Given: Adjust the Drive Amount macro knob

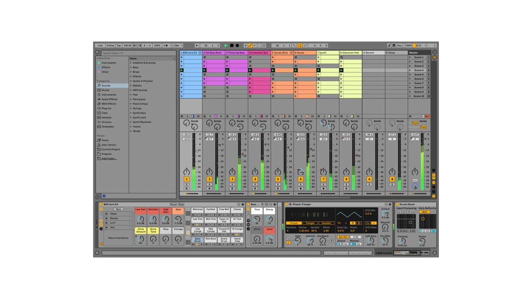Looking at the screenshot, I should 140,238.
